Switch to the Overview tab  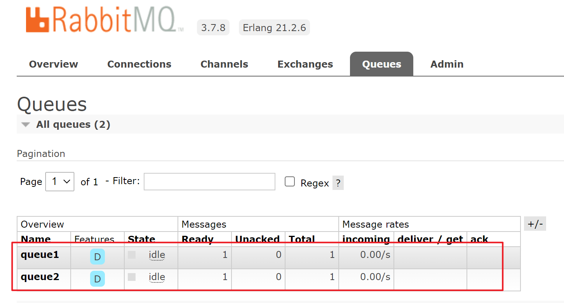pyautogui.click(x=54, y=64)
